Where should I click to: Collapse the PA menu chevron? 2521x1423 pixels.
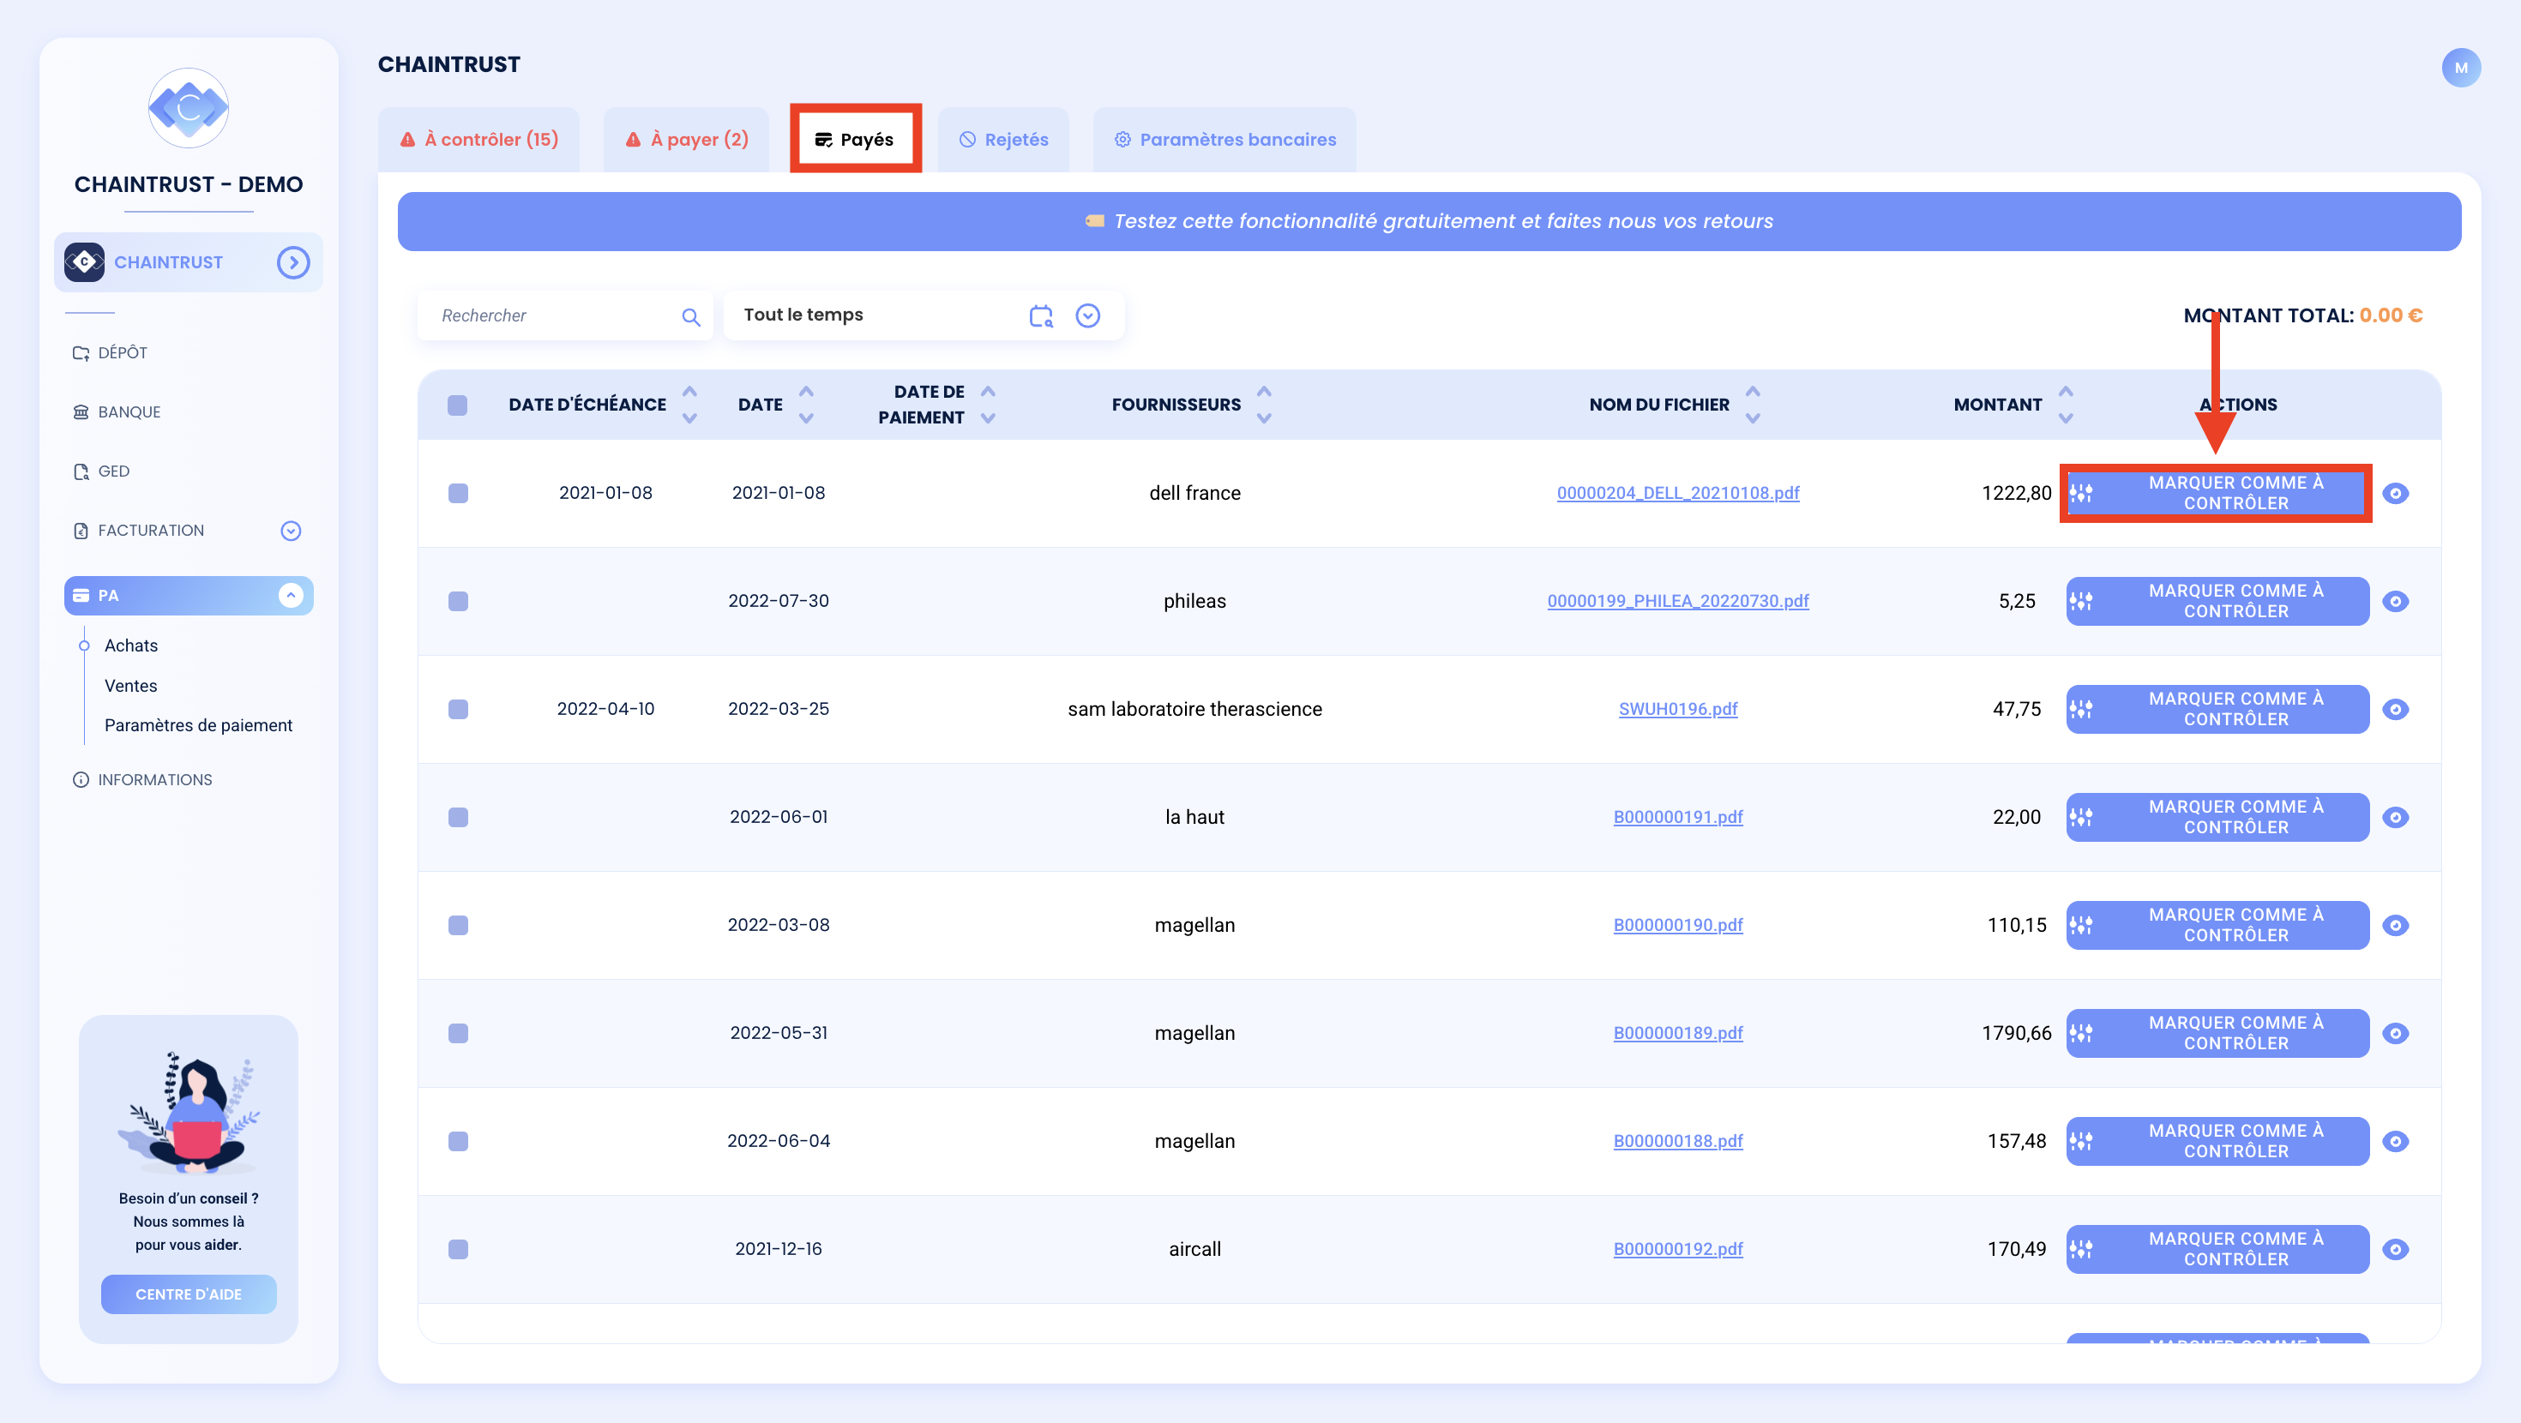point(291,595)
